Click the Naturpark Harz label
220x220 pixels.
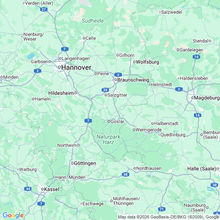point(108,139)
